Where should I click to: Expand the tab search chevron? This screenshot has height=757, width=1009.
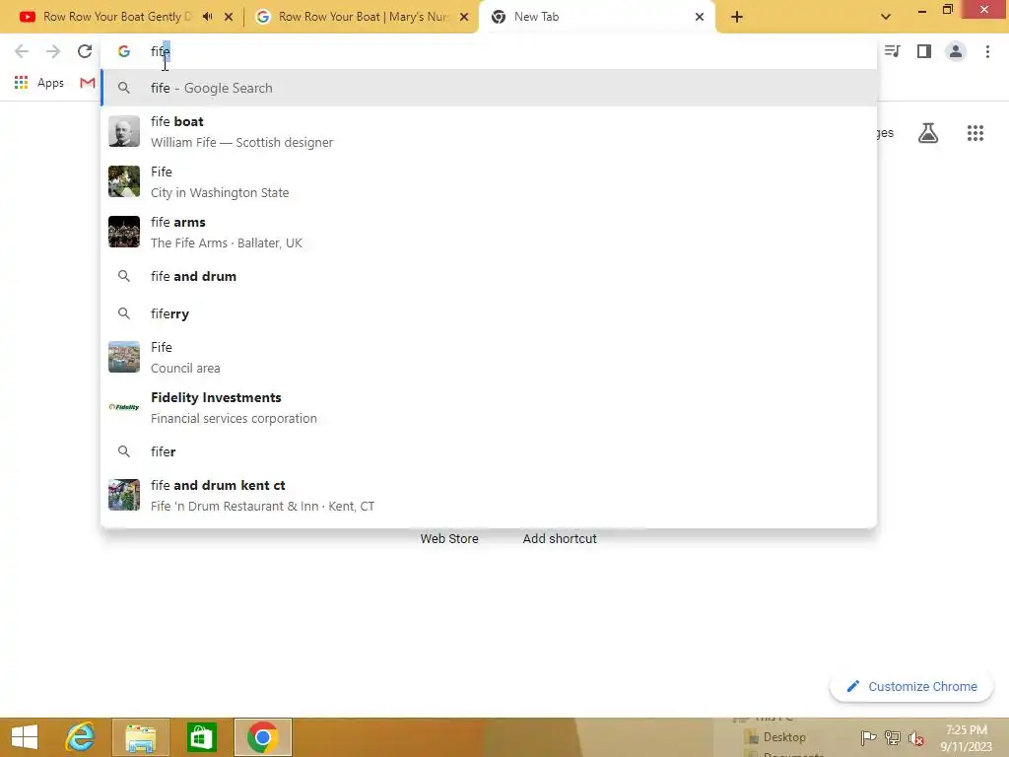pyautogui.click(x=886, y=18)
